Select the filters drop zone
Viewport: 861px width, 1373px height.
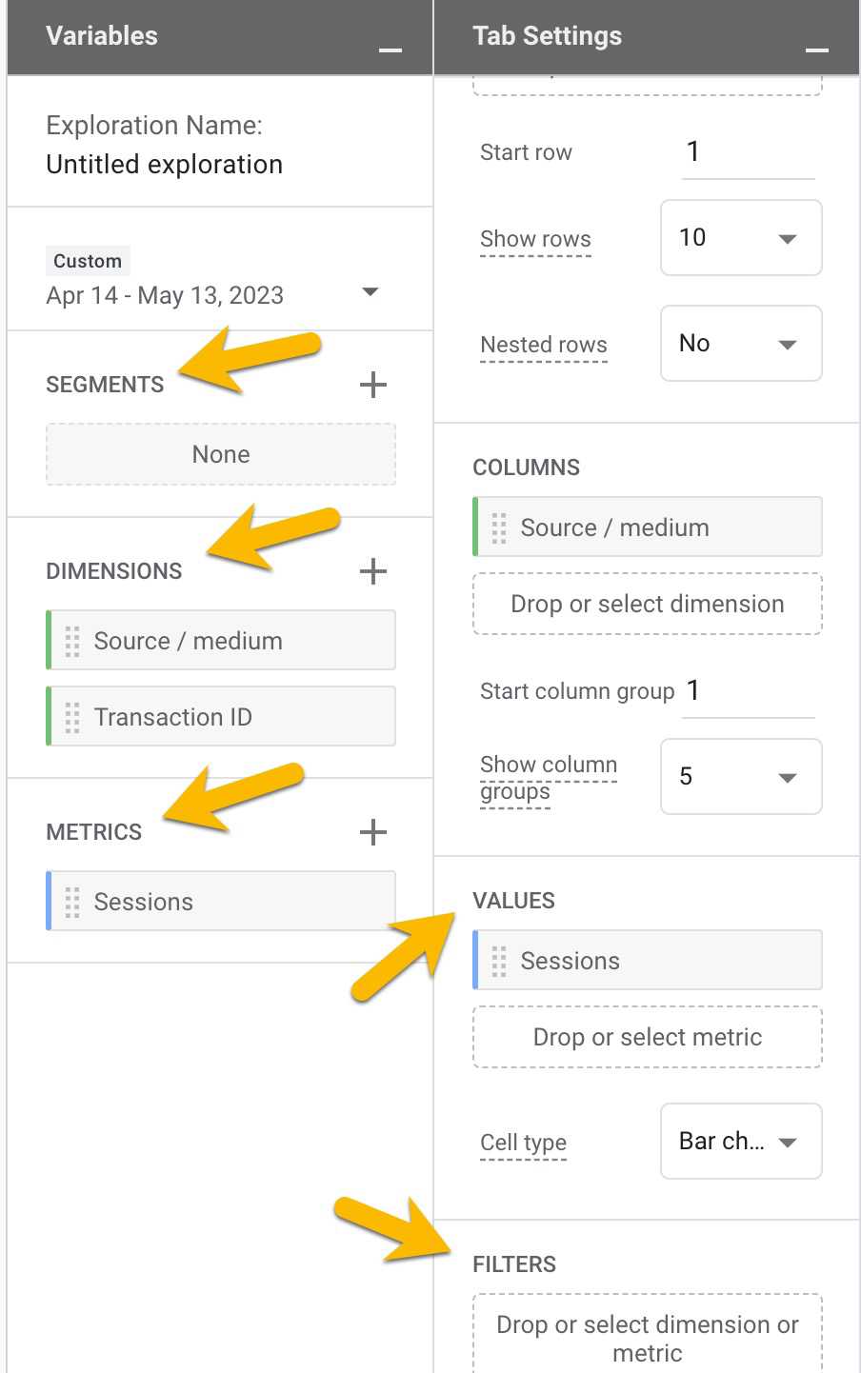point(648,1337)
